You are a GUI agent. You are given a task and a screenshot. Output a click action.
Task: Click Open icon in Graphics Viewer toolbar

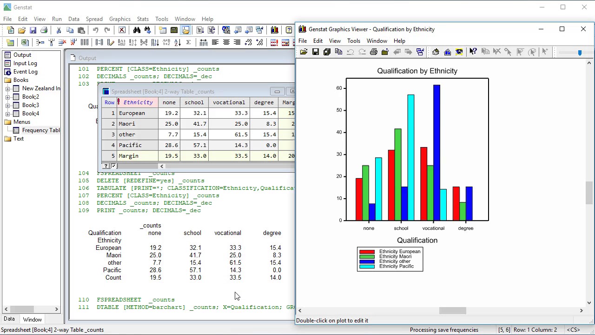pos(304,52)
